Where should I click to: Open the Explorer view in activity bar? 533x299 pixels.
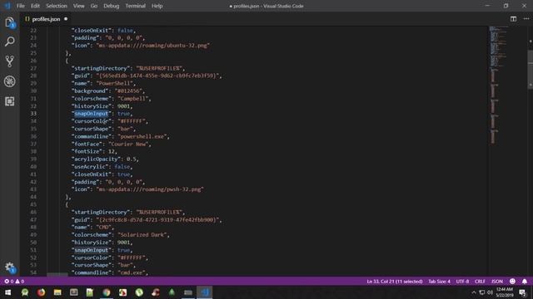(x=9, y=22)
